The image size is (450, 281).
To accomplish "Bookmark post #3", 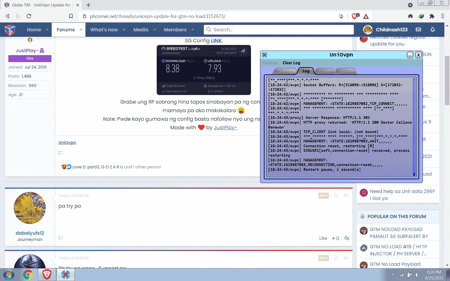I will 336,258.
